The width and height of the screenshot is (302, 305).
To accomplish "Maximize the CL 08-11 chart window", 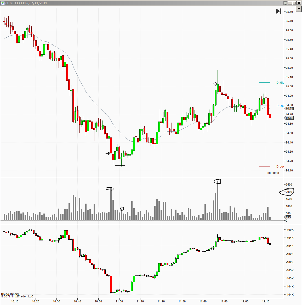I will [294, 3].
